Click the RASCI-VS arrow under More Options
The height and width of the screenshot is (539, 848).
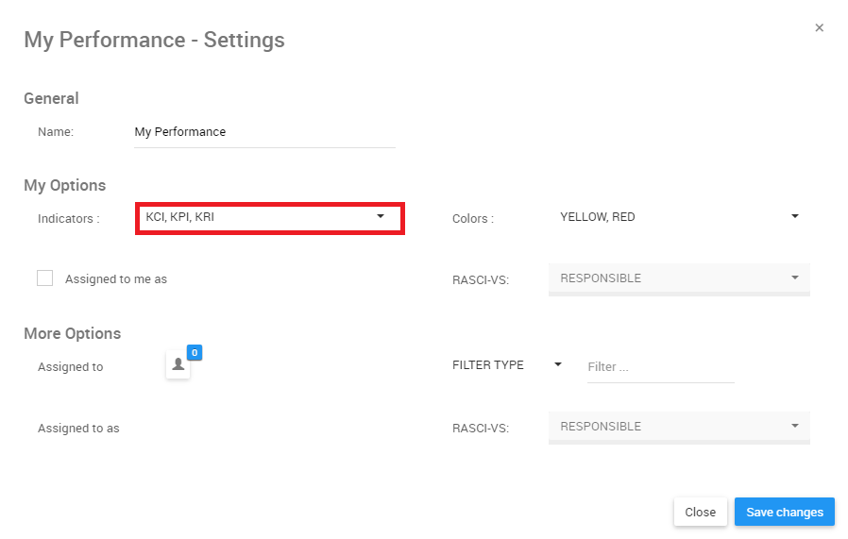tap(794, 426)
